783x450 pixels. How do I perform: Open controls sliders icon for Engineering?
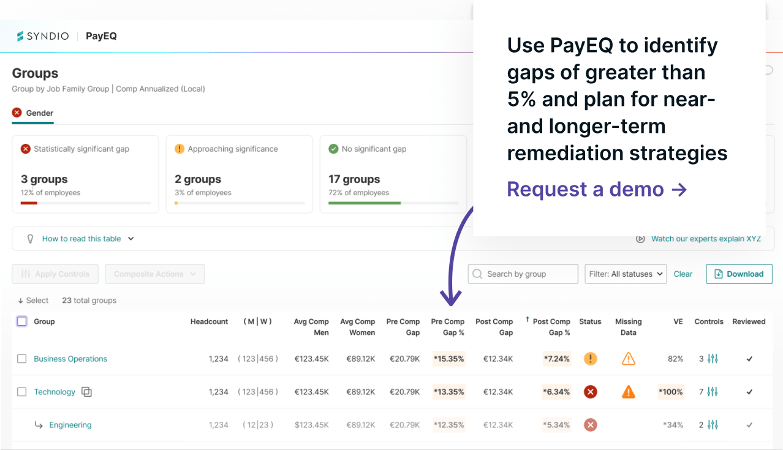point(713,425)
